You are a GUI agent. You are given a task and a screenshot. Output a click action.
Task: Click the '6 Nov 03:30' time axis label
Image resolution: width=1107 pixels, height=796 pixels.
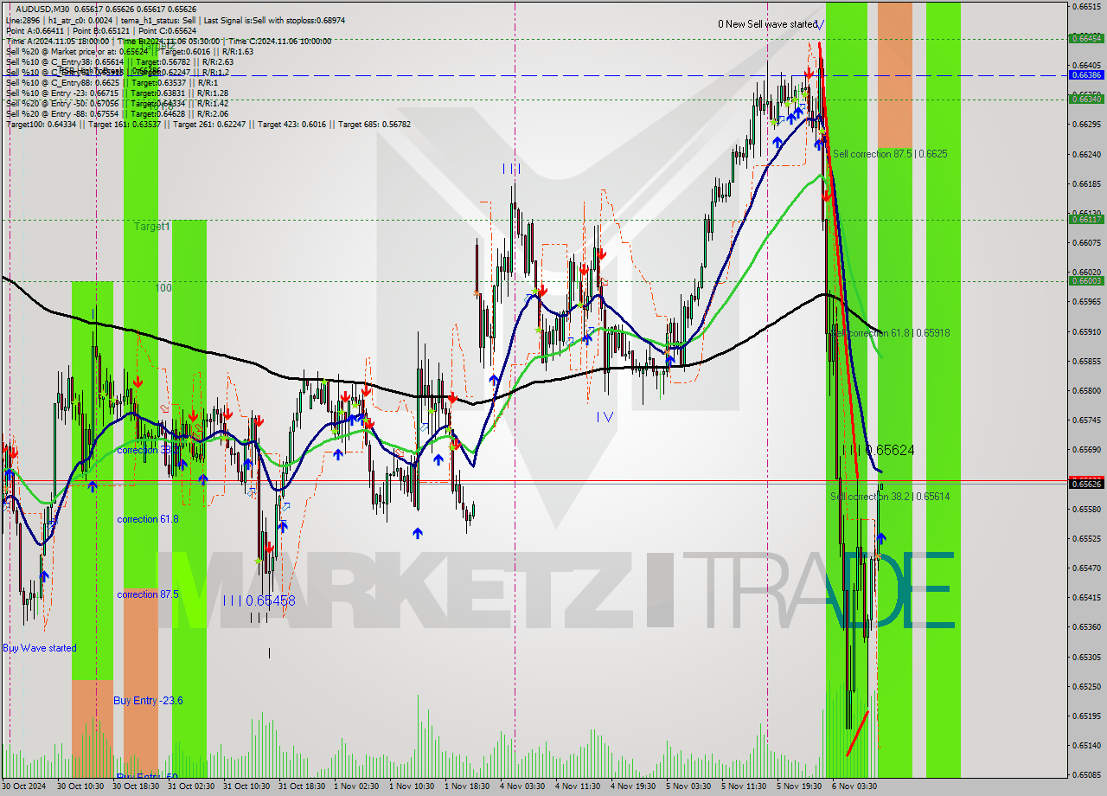(x=854, y=786)
